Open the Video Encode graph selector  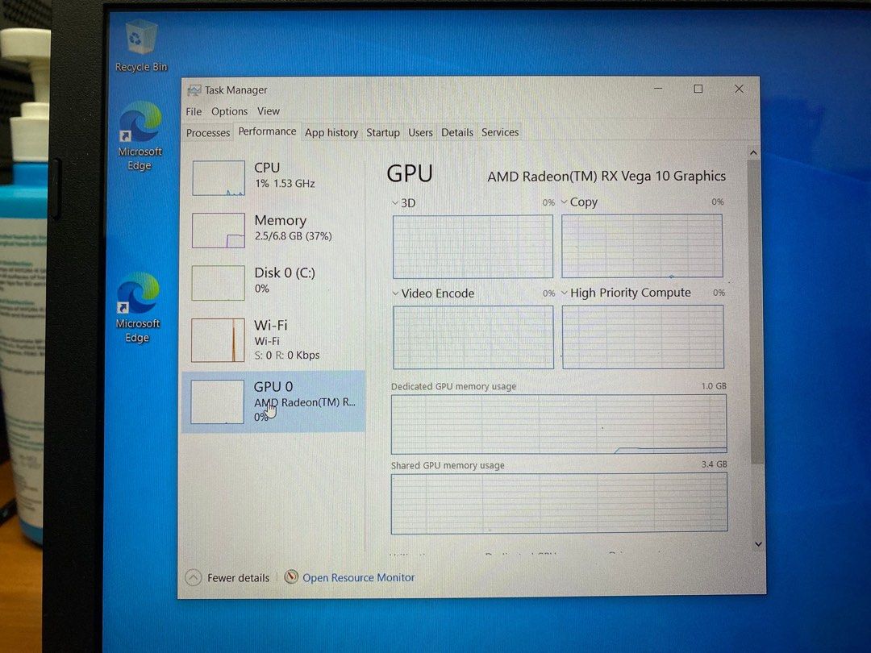395,293
